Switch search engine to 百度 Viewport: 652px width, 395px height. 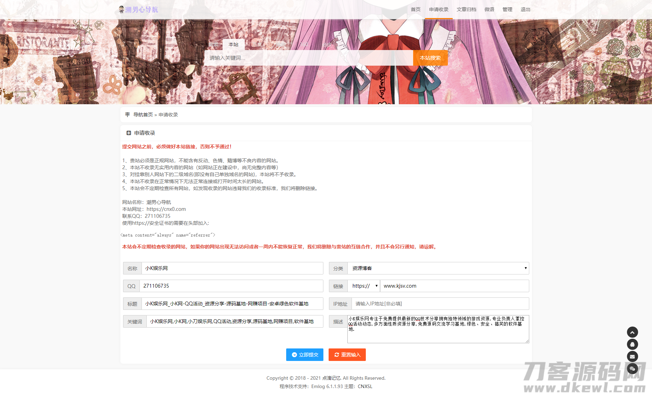point(257,44)
